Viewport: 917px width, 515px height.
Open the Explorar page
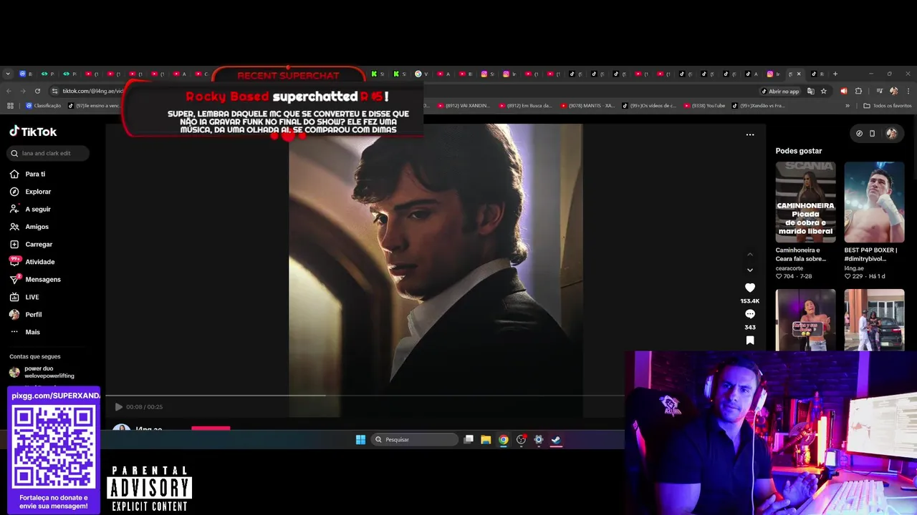[30, 192]
